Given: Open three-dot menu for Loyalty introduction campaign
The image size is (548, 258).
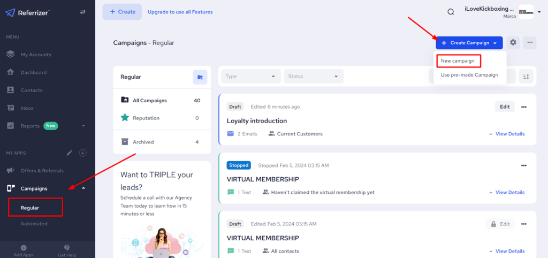Looking at the screenshot, I should [x=524, y=107].
